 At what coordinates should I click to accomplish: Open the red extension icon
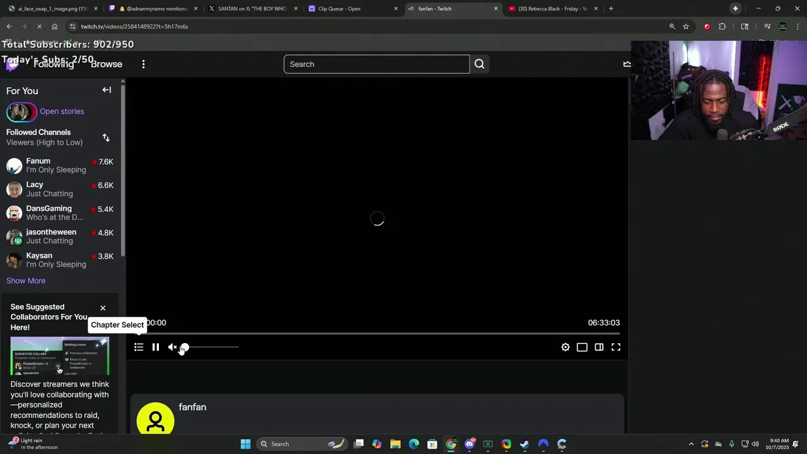pos(707,26)
